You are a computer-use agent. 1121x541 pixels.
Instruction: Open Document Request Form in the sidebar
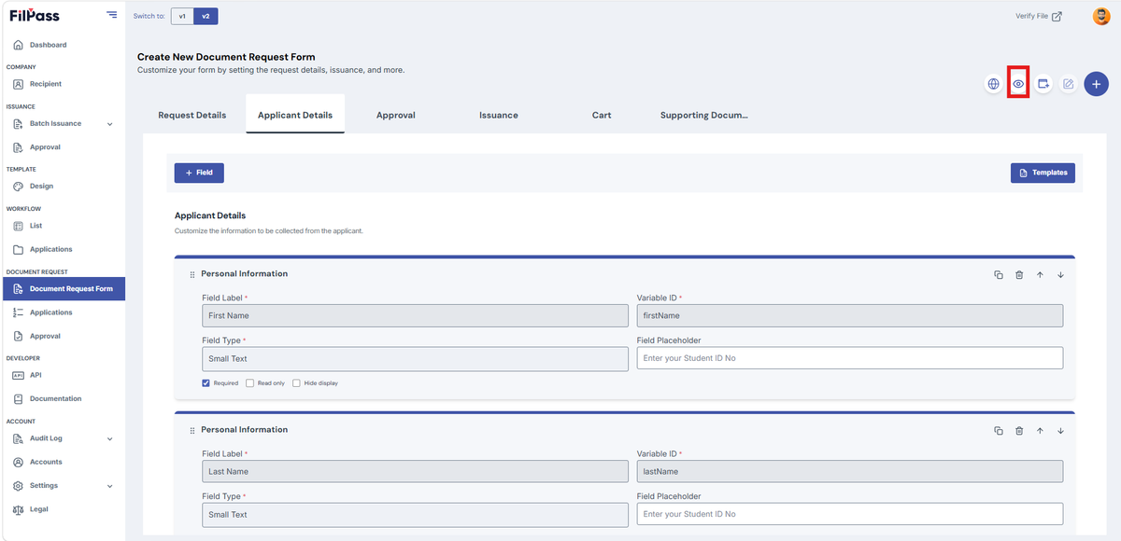(63, 289)
